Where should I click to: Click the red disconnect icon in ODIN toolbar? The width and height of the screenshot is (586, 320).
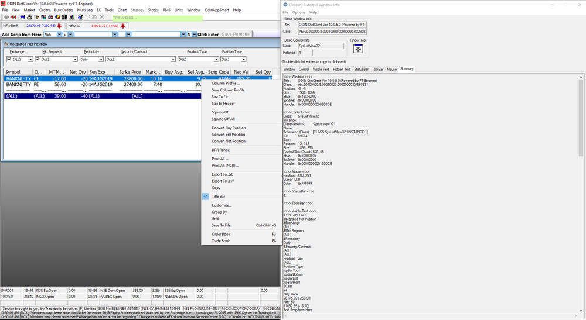tap(14, 17)
